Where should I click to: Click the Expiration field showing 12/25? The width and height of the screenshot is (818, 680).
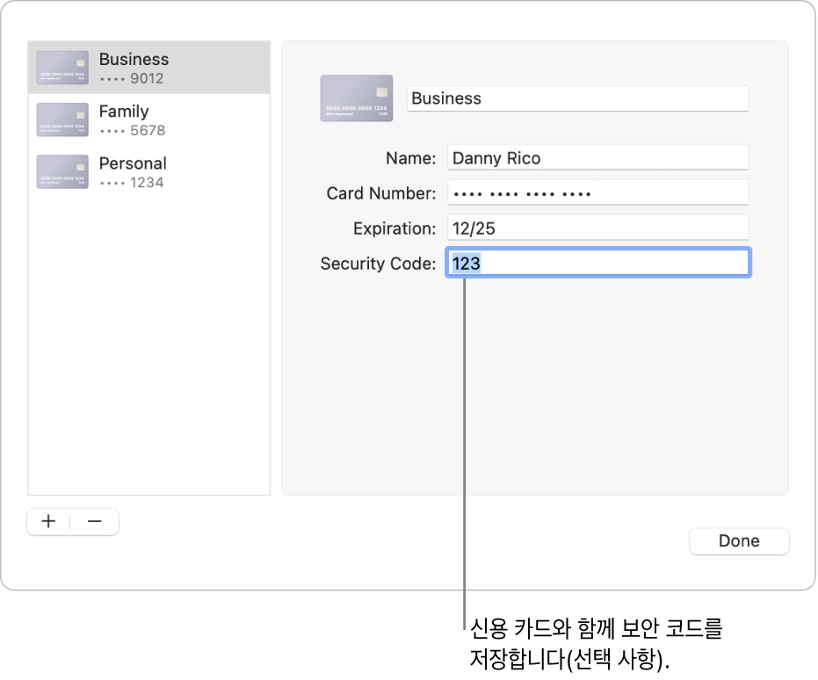click(597, 228)
